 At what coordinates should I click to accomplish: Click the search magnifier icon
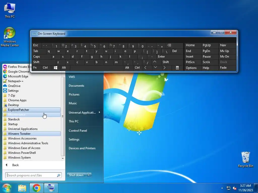(x=58, y=175)
